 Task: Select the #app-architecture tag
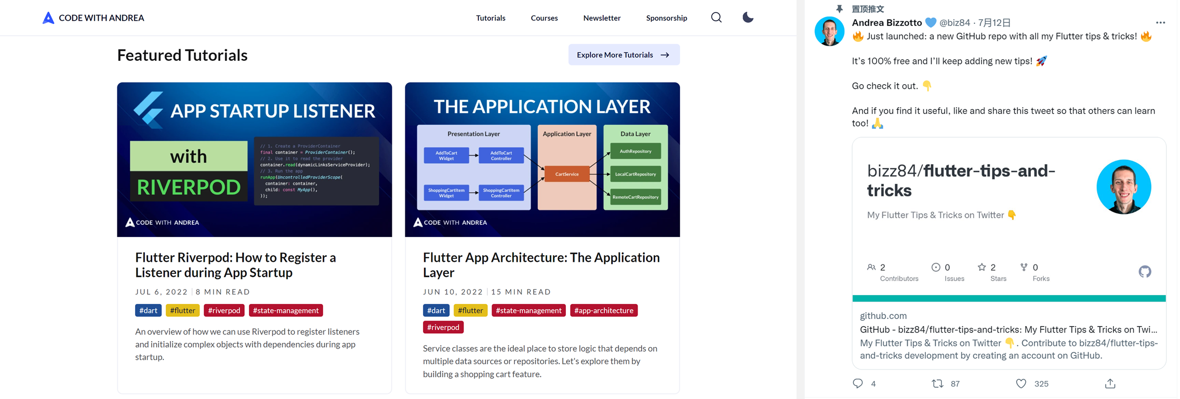coord(604,310)
